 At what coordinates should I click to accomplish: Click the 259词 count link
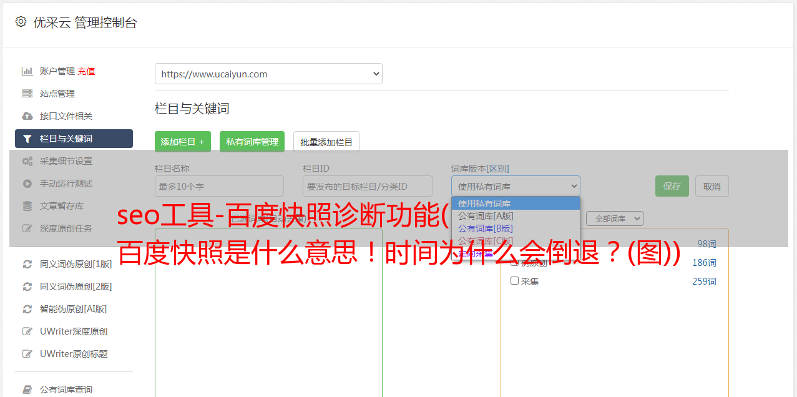(x=704, y=282)
